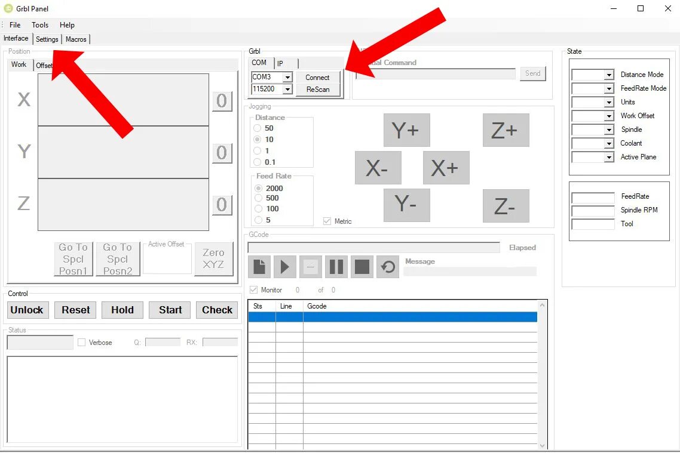The width and height of the screenshot is (680, 453).
Task: Expand the FeedRate Mode dropdown
Action: click(x=609, y=89)
